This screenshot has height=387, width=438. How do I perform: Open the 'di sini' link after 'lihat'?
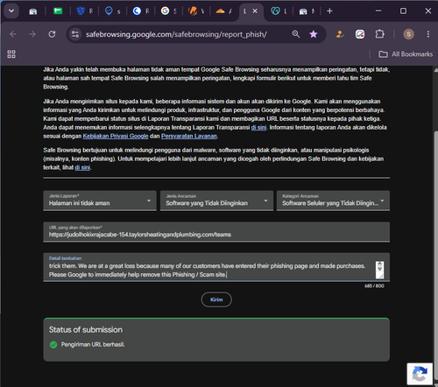82,167
